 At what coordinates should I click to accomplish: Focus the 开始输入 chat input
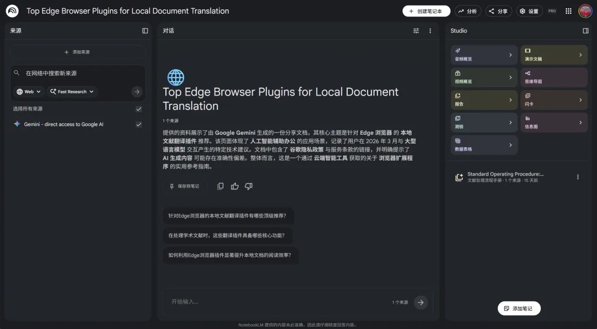coord(278,302)
